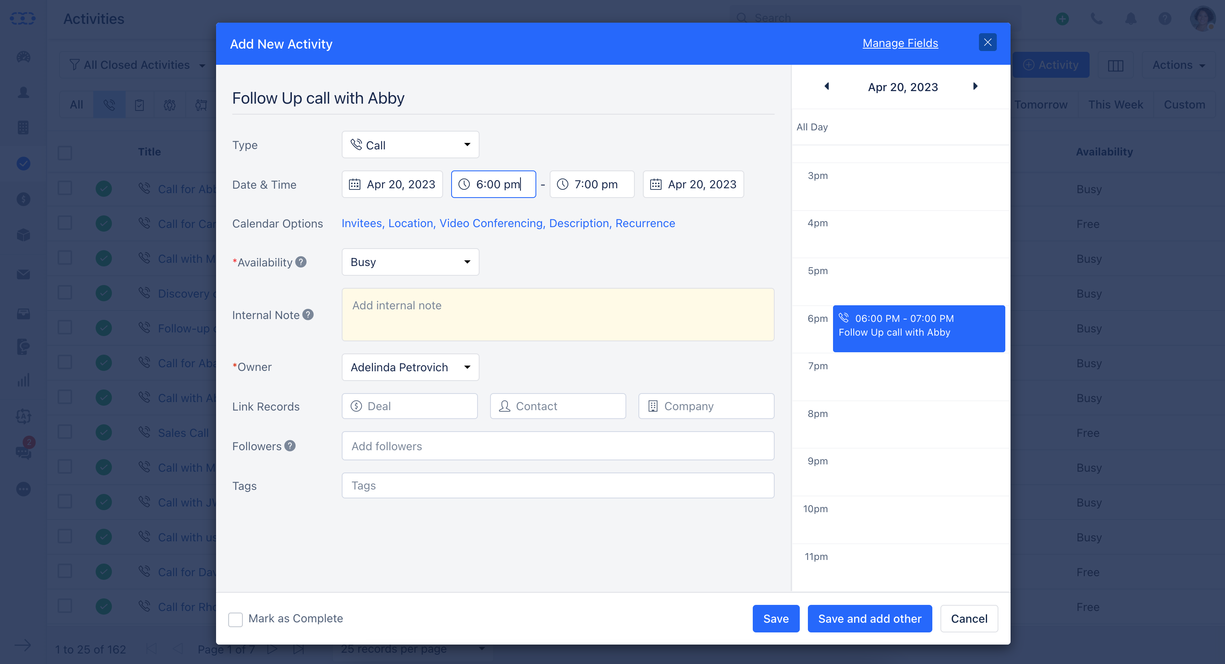1225x664 pixels.
Task: Select the Task activity type tab icon
Action: coord(139,104)
